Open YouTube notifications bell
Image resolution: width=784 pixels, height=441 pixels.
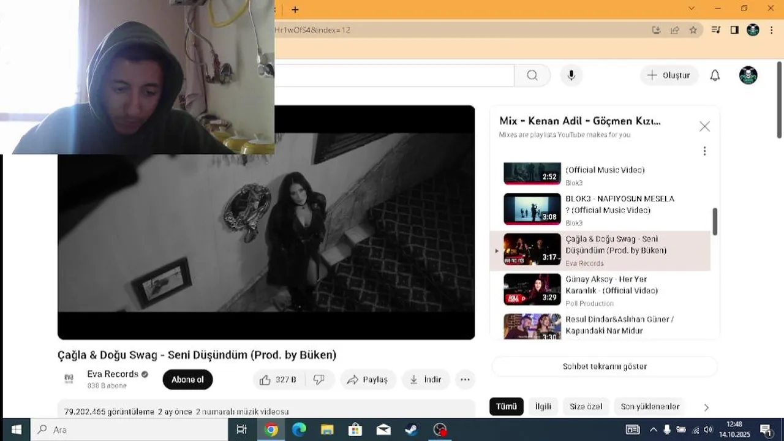click(715, 75)
